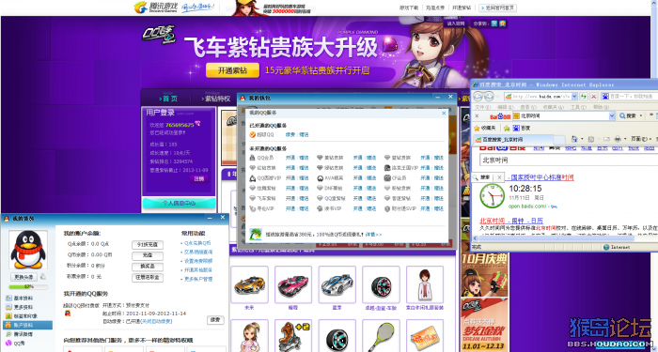Click the 超级QQ service icon in wallet popup
Screen dimensions: 658x352
click(x=252, y=135)
